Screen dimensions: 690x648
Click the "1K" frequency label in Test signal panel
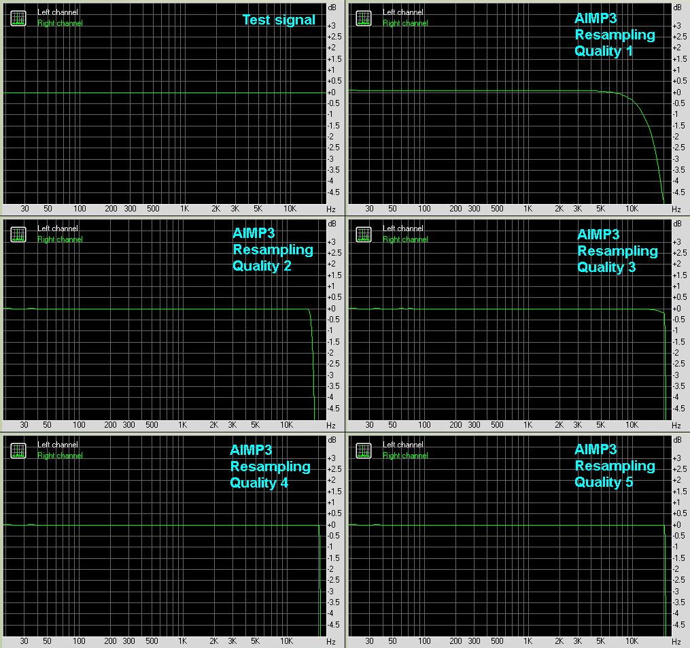pos(184,209)
